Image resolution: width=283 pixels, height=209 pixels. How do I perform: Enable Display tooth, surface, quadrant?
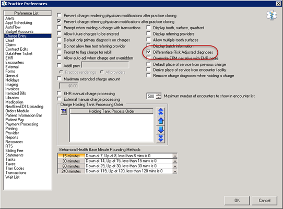[148, 27]
